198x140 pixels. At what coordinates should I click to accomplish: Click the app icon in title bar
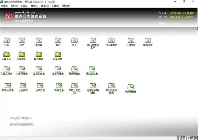coord(1,2)
